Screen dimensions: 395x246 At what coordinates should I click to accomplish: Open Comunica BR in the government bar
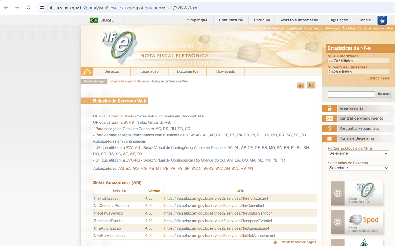point(231,20)
